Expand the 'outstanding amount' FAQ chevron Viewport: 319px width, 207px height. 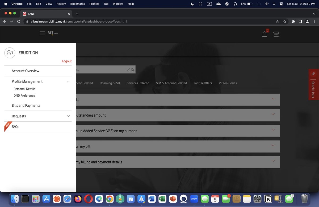[x=273, y=114]
